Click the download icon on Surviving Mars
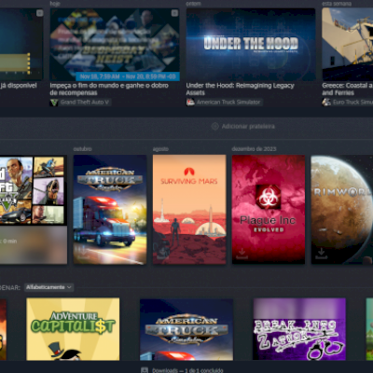The width and height of the screenshot is (373, 373). (x=162, y=254)
